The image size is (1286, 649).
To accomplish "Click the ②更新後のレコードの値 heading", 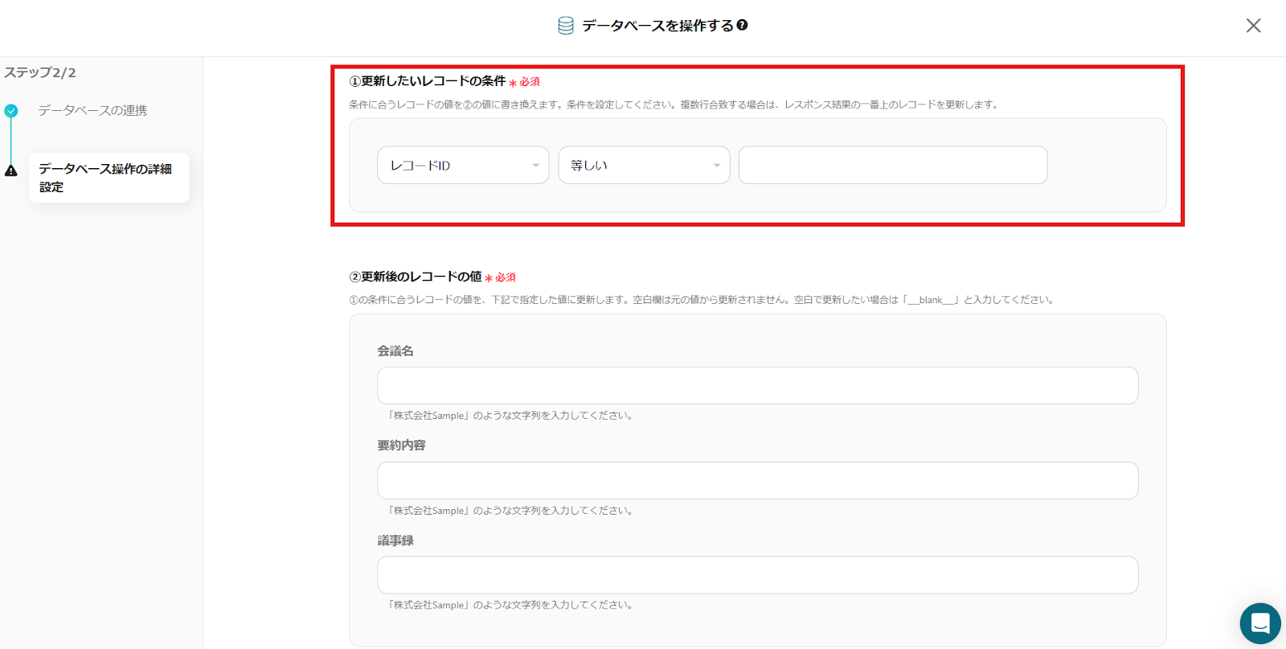I will tap(415, 277).
